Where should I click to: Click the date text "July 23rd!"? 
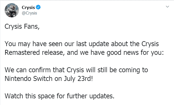point(78,79)
